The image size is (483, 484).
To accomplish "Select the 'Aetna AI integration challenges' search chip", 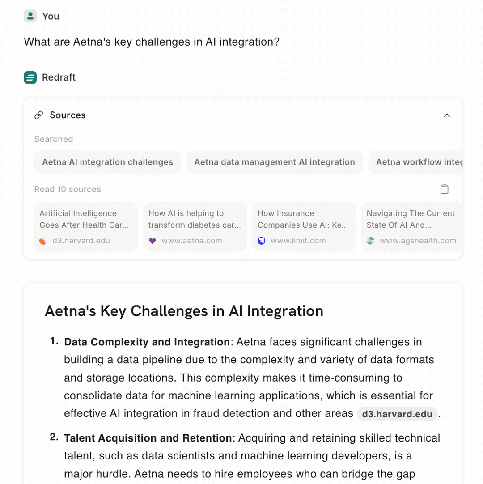I will (107, 162).
